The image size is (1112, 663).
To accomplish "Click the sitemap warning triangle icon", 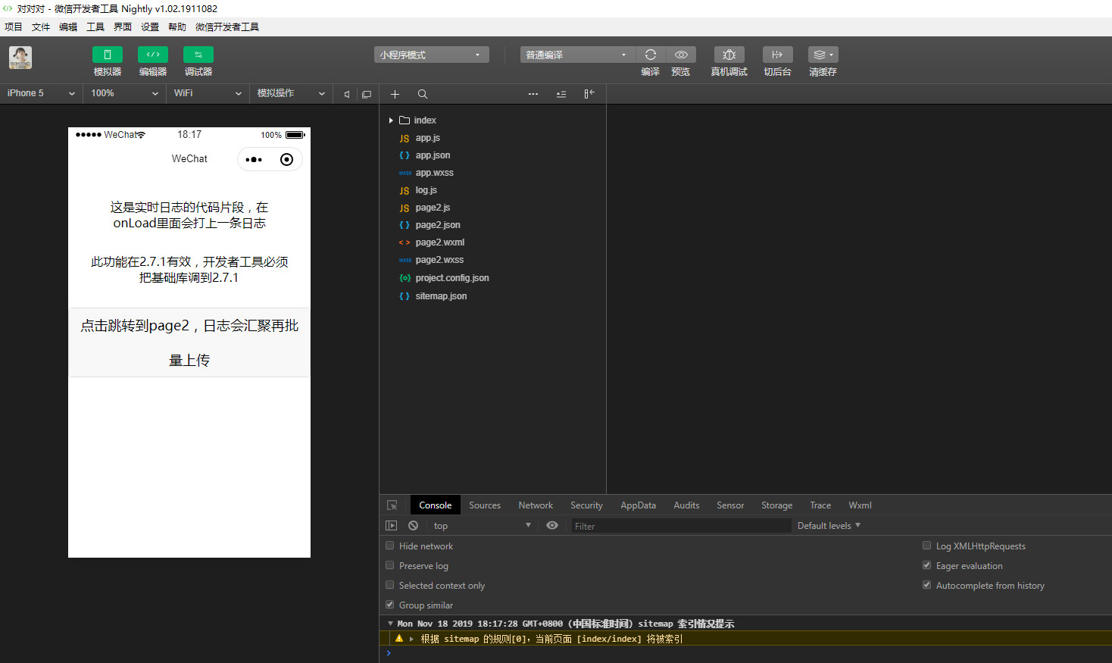I will point(399,639).
